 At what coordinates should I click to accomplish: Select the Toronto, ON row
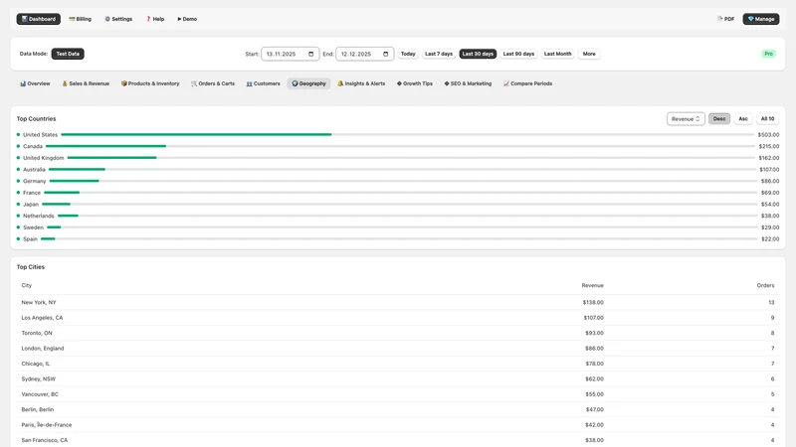[398, 333]
